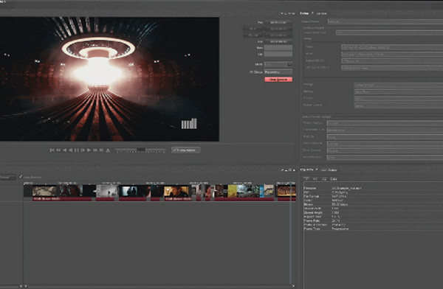Image resolution: width=443 pixels, height=289 pixels.
Task: Open the Mode dropdown beside the viewer
Action: click(278, 65)
